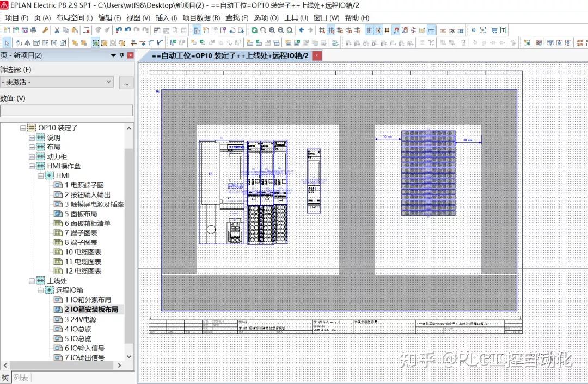
Task: Click inside the 数值 (V) input field
Action: point(65,110)
